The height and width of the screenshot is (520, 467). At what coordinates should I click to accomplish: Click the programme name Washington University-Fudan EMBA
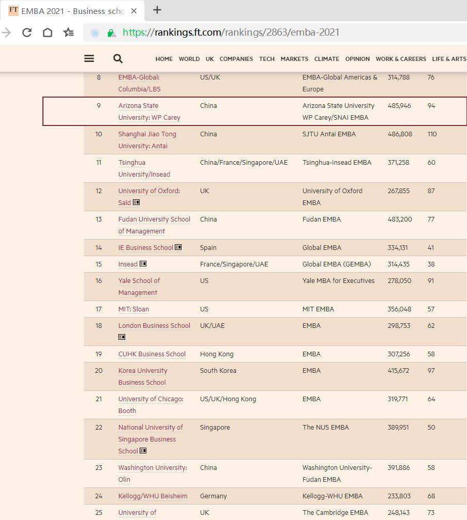(x=337, y=474)
